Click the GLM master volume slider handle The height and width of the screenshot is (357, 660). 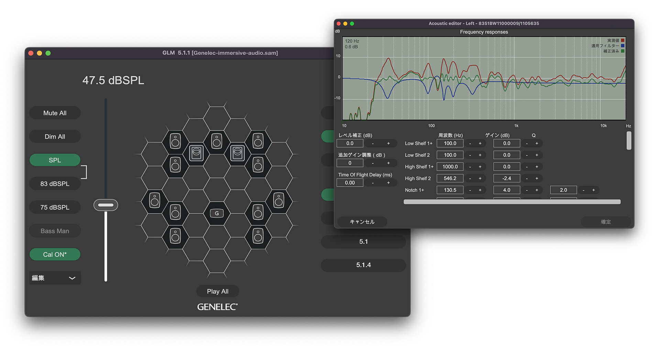coord(106,205)
